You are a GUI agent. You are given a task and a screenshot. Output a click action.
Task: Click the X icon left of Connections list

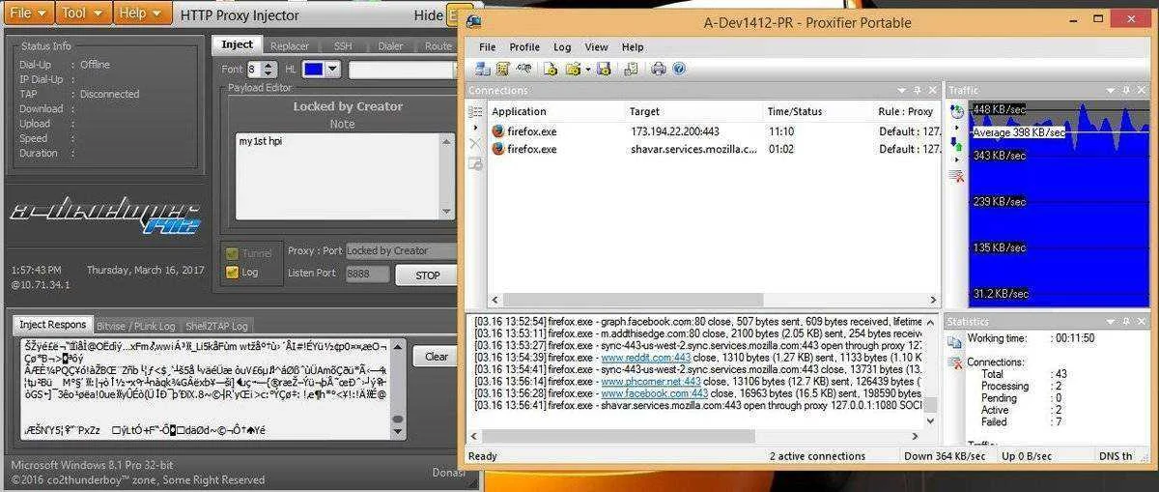click(475, 143)
